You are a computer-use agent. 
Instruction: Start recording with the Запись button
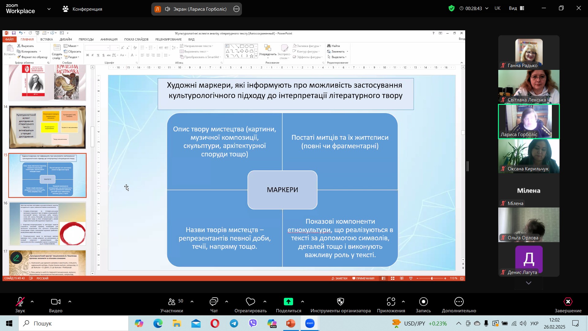[x=423, y=305]
